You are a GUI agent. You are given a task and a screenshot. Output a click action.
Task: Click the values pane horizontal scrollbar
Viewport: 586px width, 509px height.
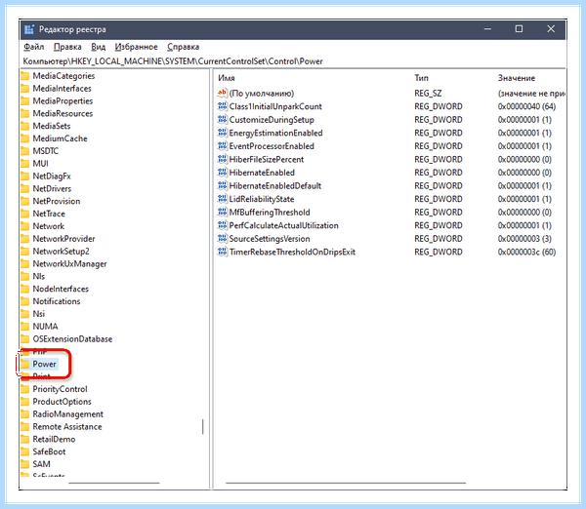346,483
